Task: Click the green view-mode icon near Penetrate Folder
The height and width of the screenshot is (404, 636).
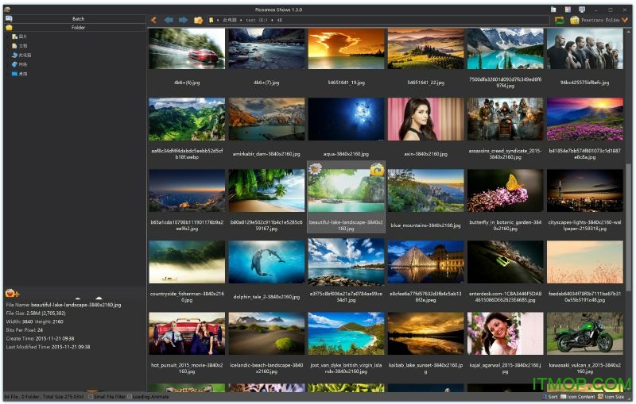Action: point(560,20)
